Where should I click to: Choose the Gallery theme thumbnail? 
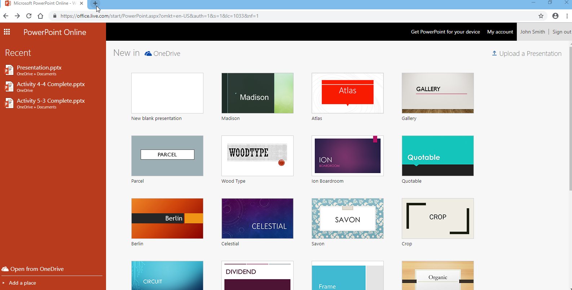coord(438,93)
